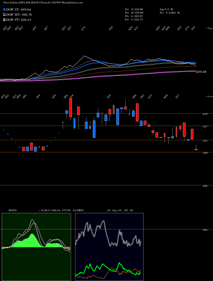The height and width of the screenshot is (281, 213).
Task: Click the white-outlined DOW MT legend swatch
Action: click(4, 14)
